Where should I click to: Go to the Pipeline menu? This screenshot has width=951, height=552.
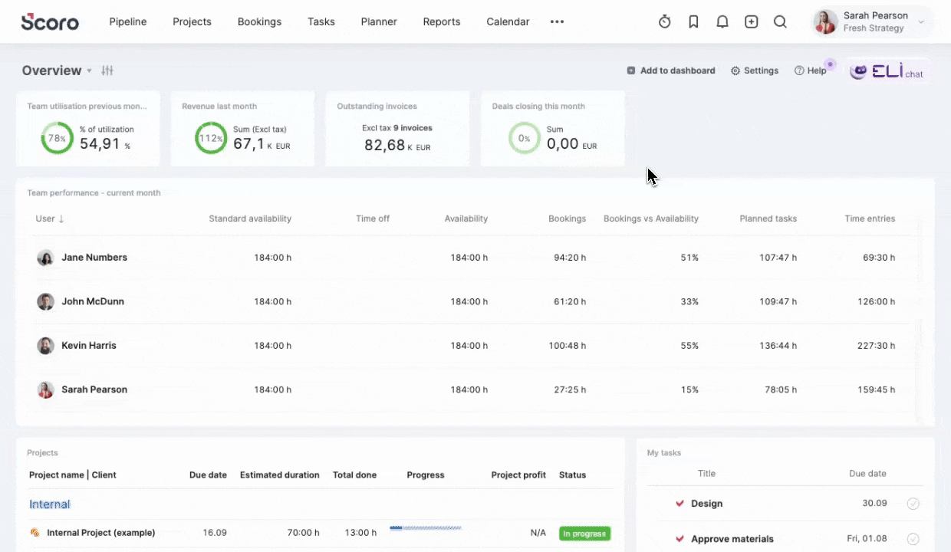[x=128, y=21]
